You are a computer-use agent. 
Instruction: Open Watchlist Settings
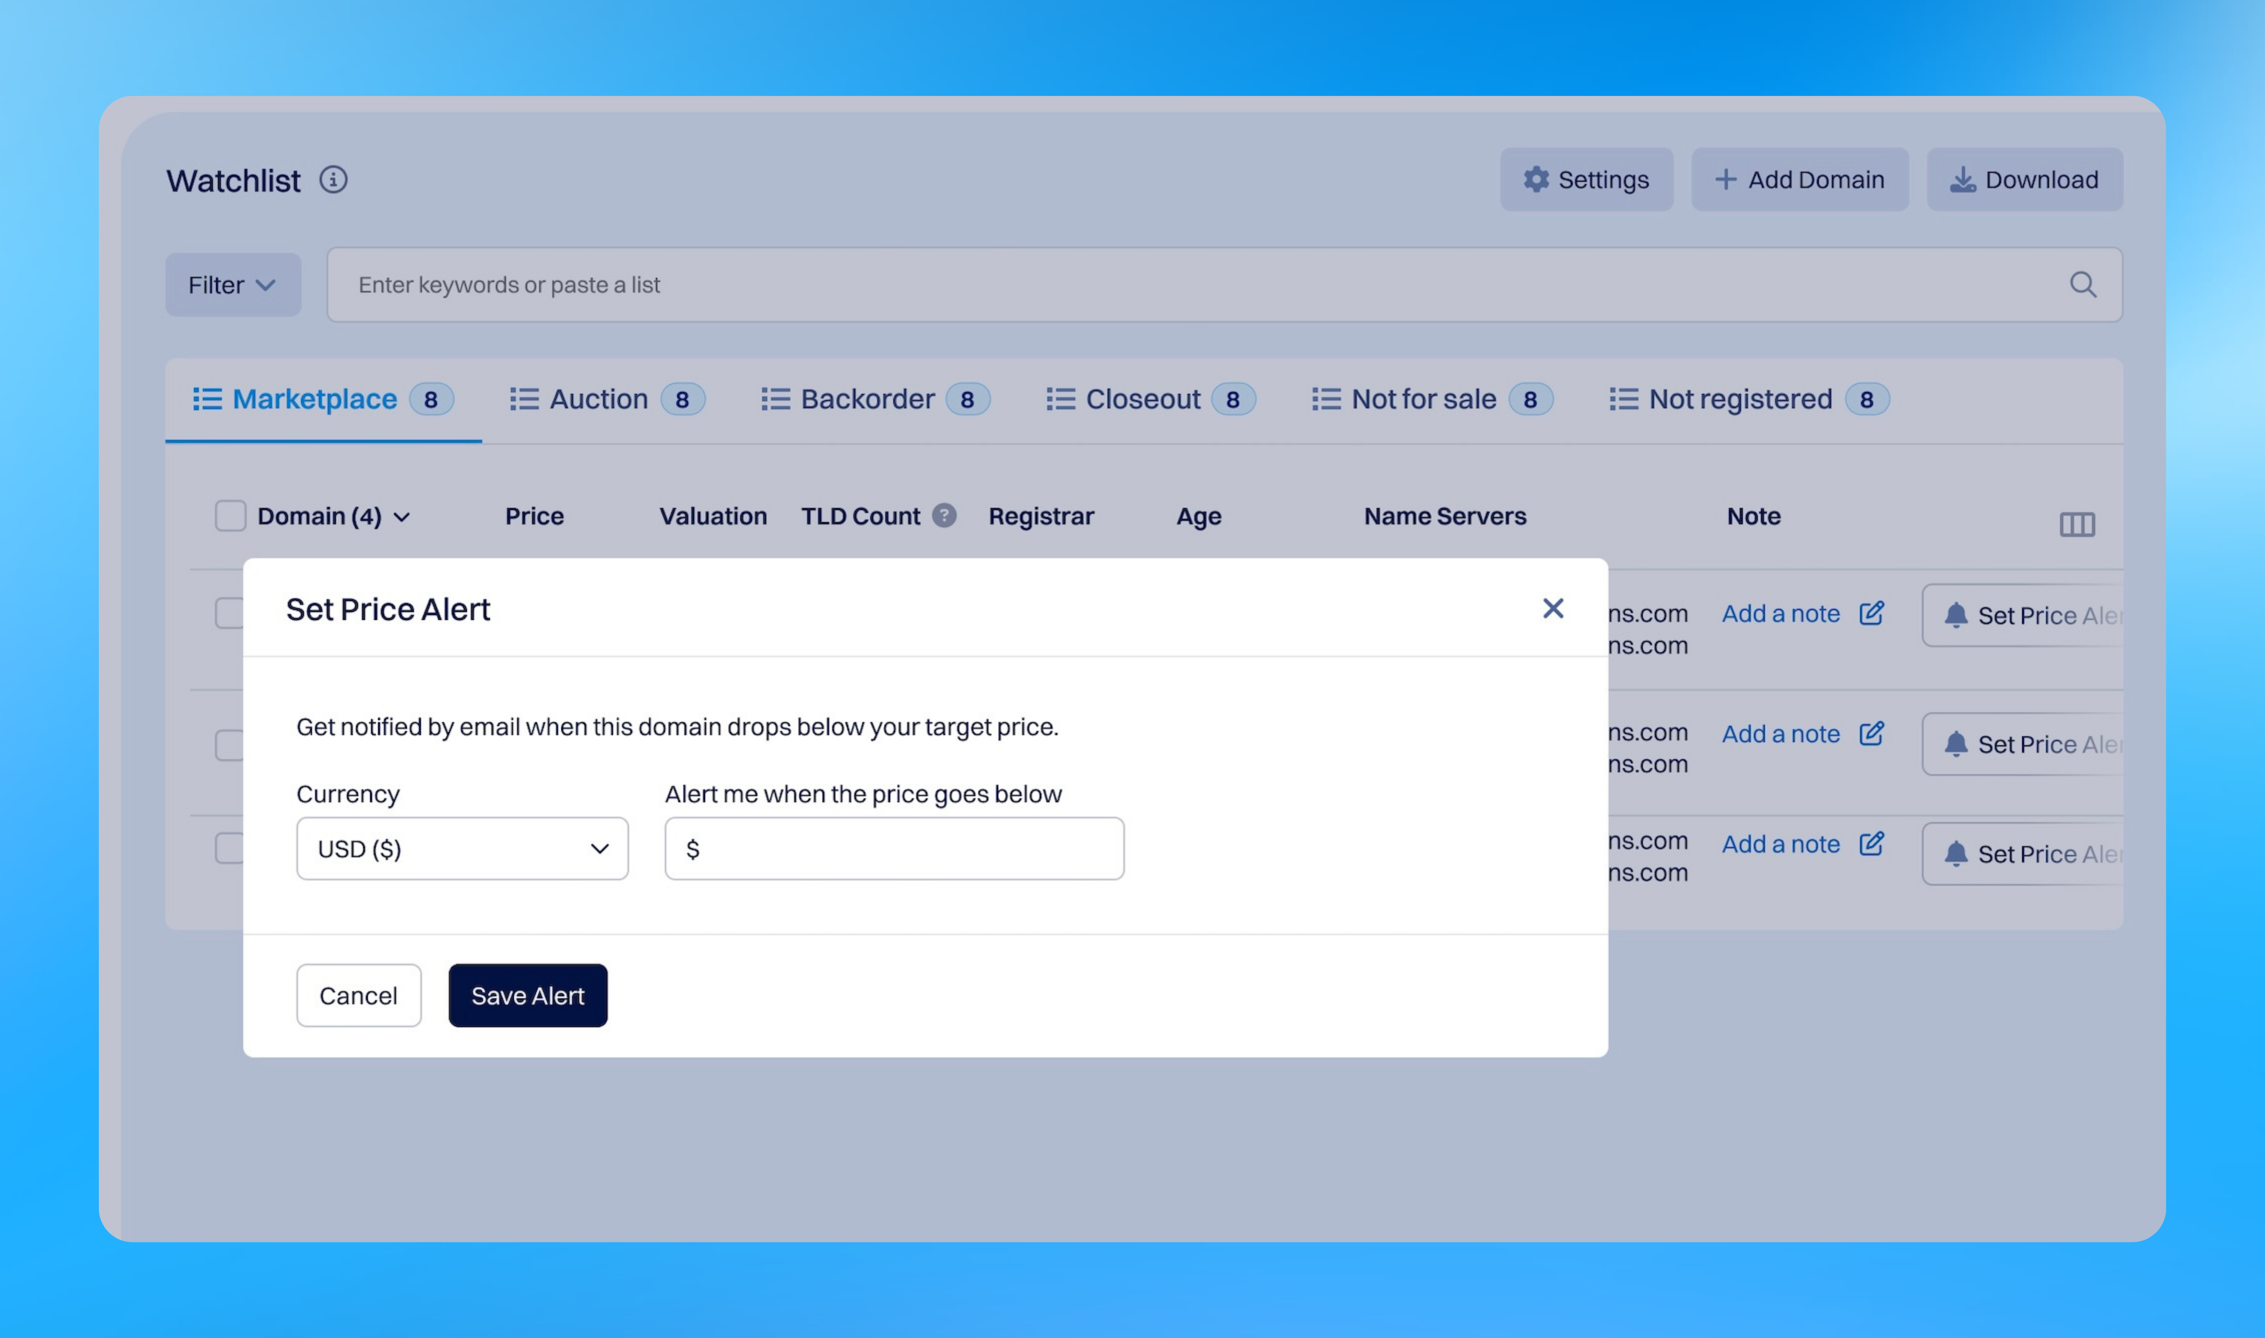(1586, 179)
